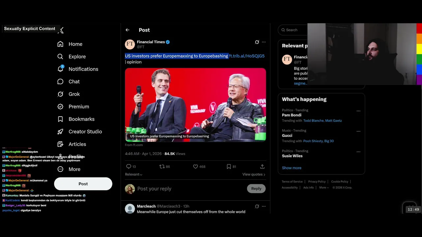Click the @FT handle under Financial Times
The width and height of the screenshot is (422, 237).
140,47
